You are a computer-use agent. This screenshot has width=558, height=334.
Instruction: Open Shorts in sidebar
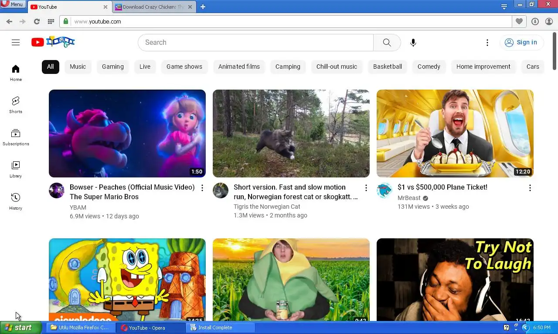point(16,105)
